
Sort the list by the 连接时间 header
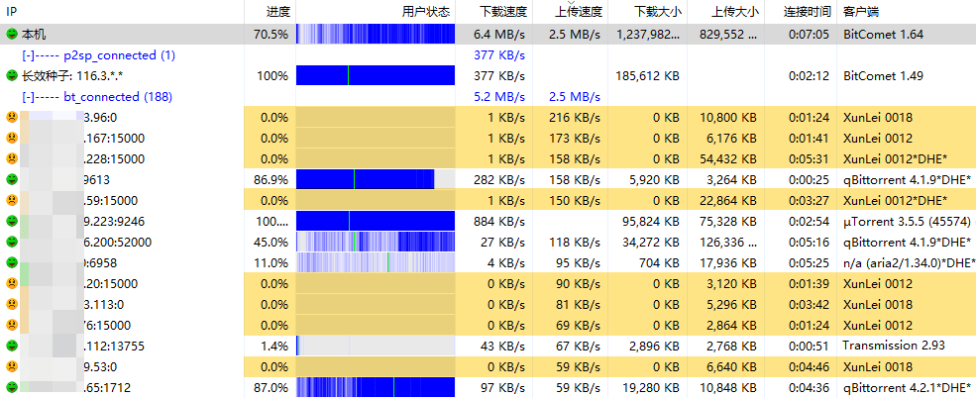pos(807,12)
